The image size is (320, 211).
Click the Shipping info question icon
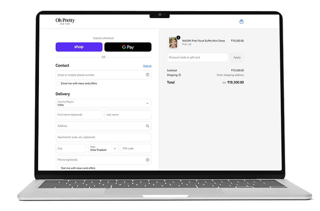[180, 75]
